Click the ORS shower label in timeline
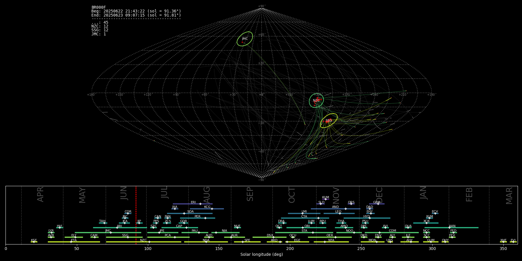 351,202
